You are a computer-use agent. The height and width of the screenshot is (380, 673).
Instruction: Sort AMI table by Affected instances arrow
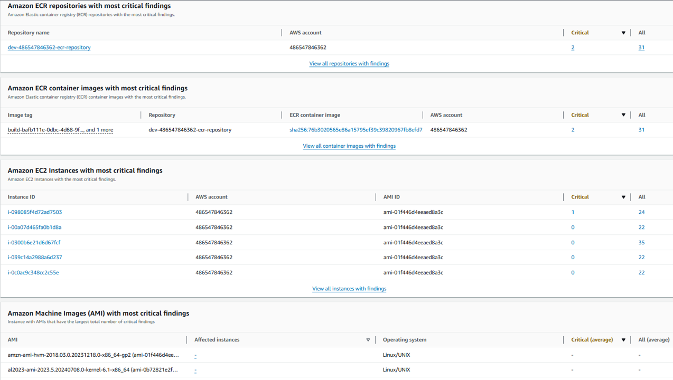pos(368,340)
